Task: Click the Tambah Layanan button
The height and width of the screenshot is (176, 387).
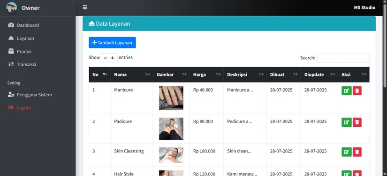Action: tap(112, 42)
